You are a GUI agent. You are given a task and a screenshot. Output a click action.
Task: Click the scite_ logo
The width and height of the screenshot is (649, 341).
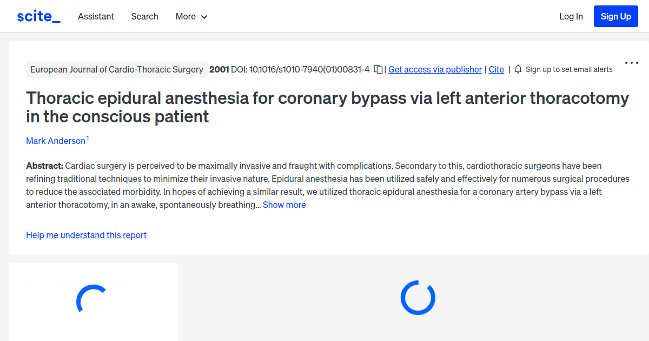coord(38,16)
